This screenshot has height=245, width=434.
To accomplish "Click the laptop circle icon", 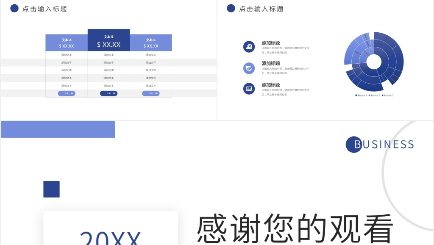I will coord(249,89).
